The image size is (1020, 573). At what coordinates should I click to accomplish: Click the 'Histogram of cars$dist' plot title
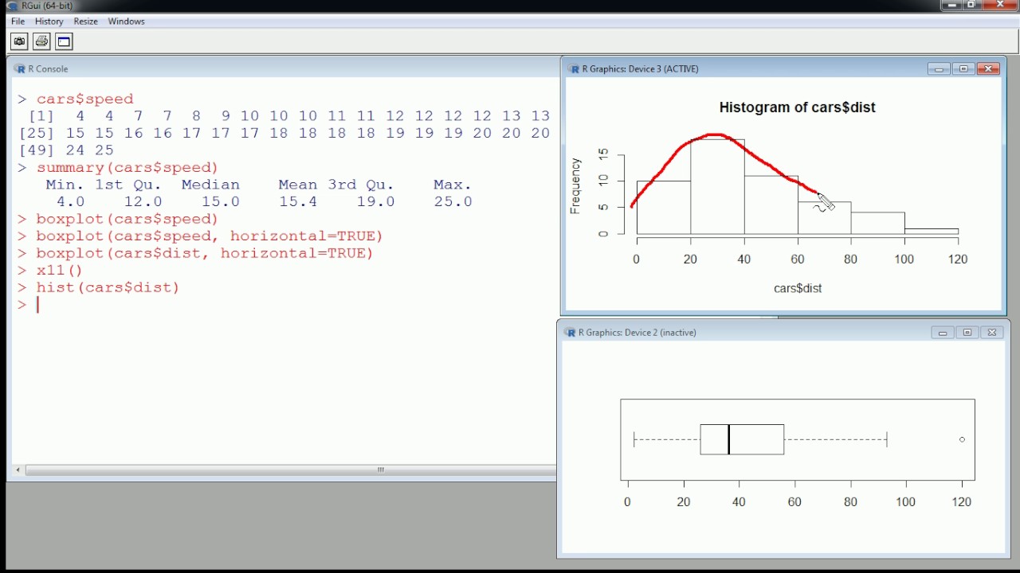(x=797, y=107)
